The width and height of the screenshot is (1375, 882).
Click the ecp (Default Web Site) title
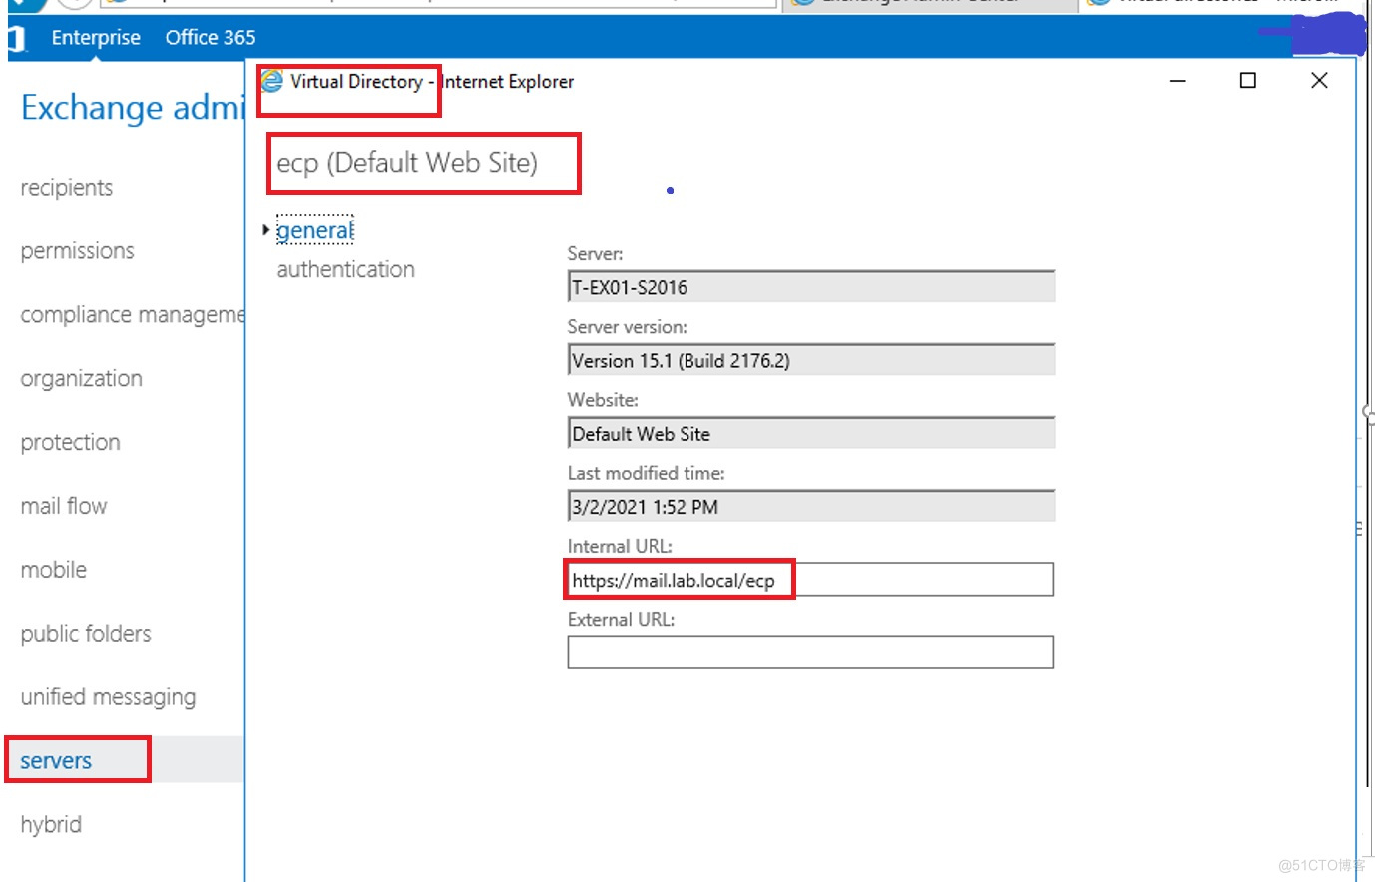[407, 163]
